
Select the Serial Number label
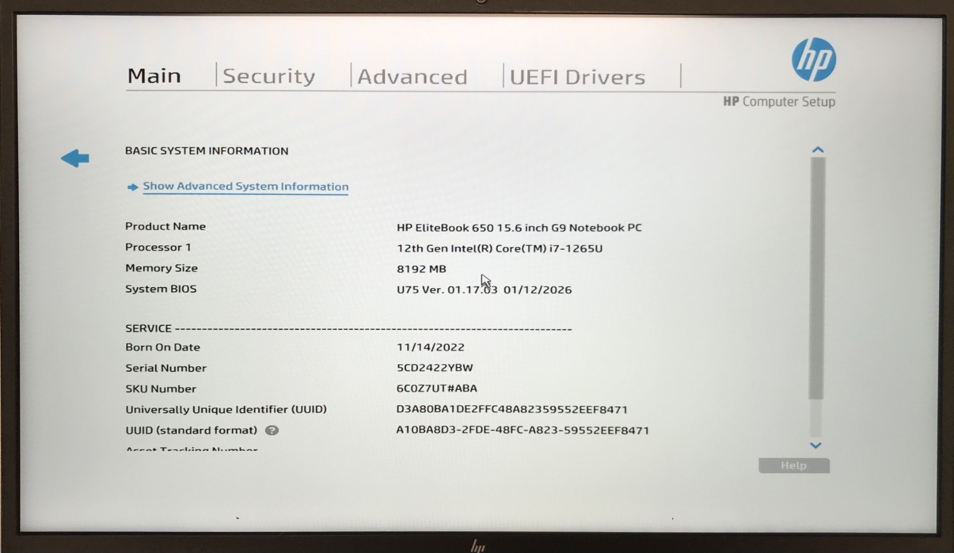[x=166, y=368]
